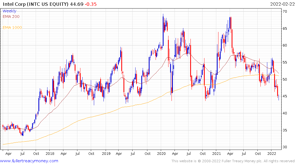Click the last price value 44.69
This screenshot has width=295, height=165.
[x=77, y=4]
